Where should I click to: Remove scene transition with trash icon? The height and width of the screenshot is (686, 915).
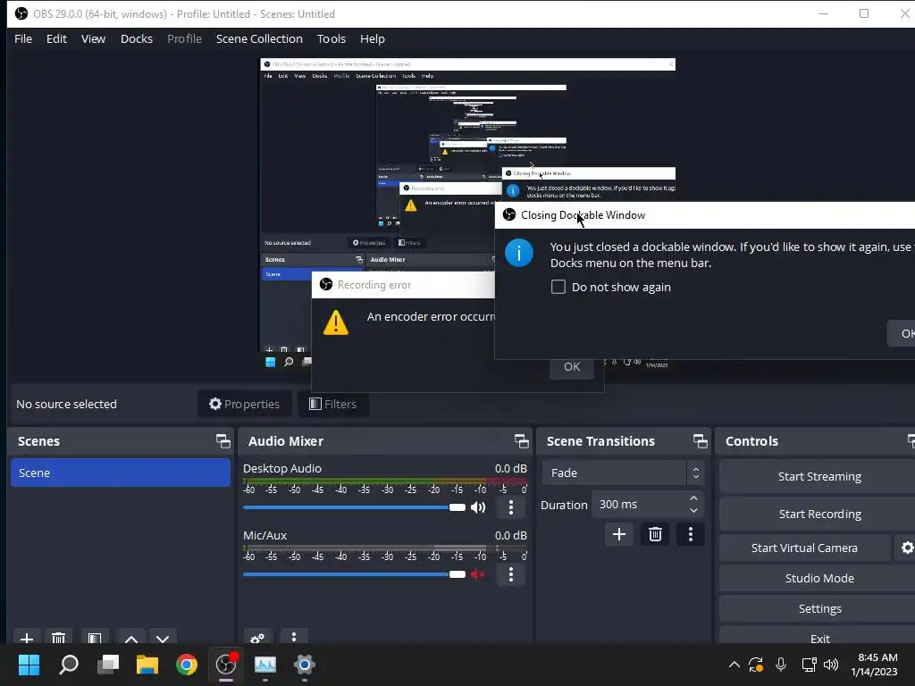pos(655,534)
